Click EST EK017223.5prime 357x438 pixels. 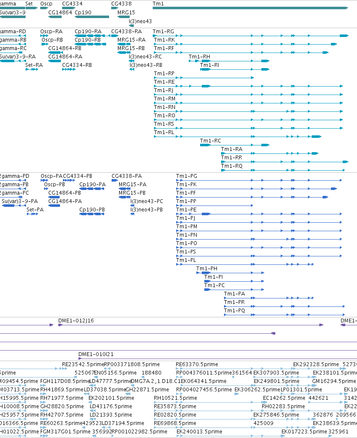pyautogui.click(x=304, y=432)
